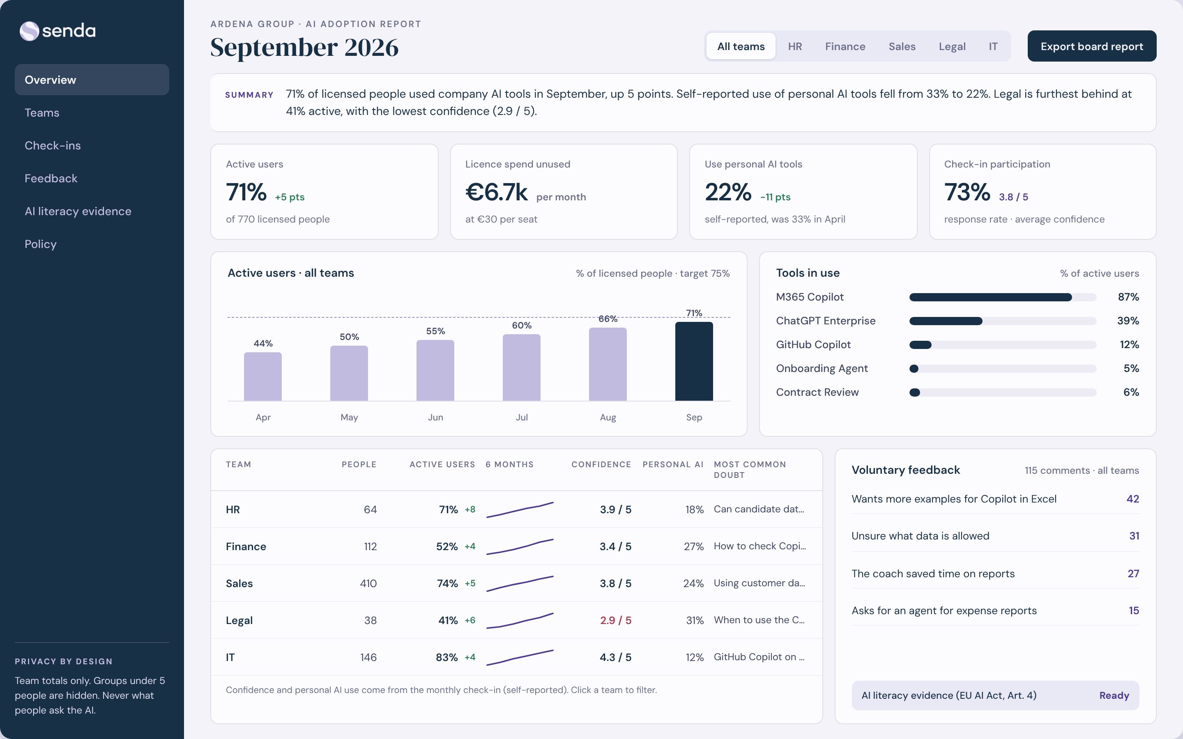The image size is (1183, 739).
Task: Open the Active users 71% card
Action: [324, 192]
